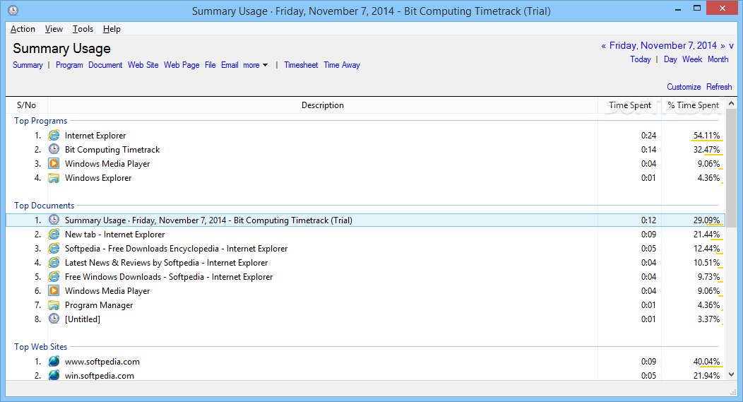The height and width of the screenshot is (402, 743).
Task: Switch to Week view
Action: coord(692,59)
